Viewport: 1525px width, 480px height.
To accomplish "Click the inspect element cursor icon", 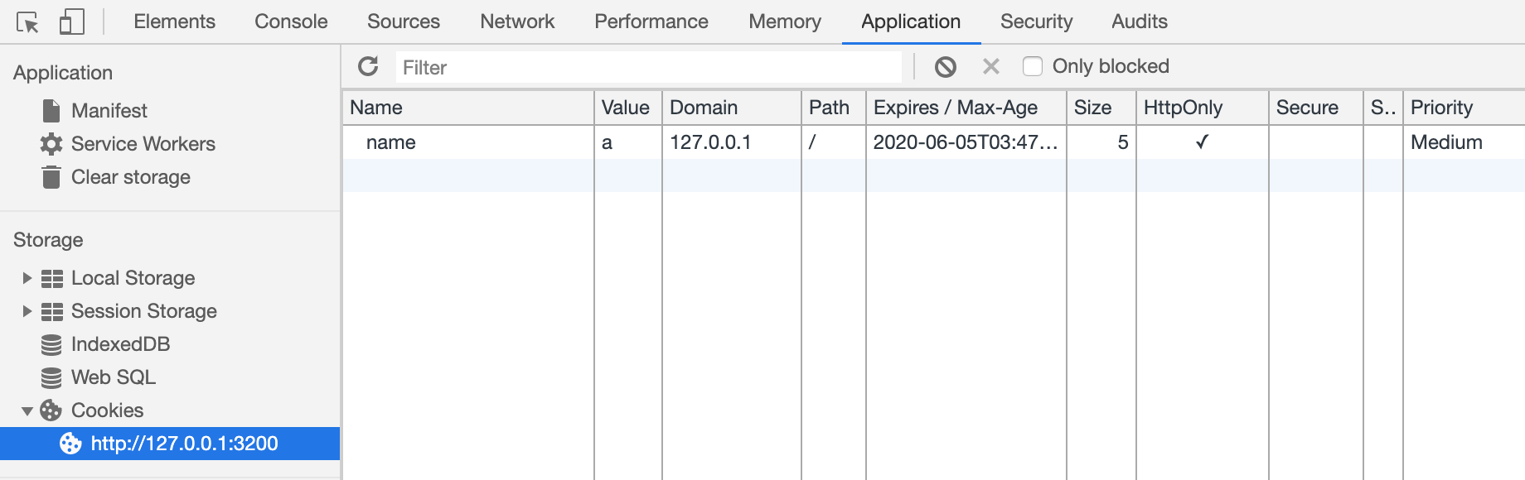I will tap(27, 22).
